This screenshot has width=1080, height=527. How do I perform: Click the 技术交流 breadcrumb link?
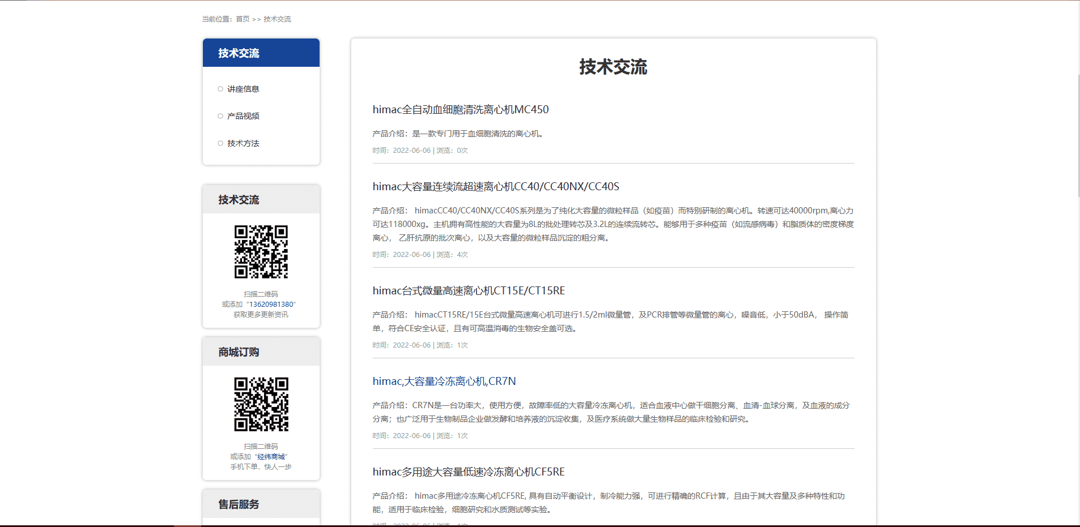pos(277,19)
